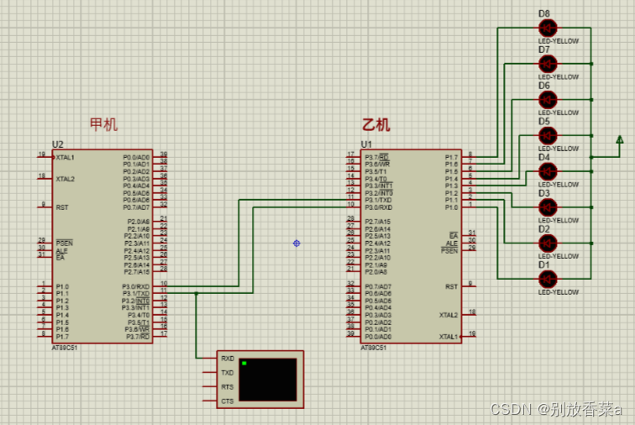Select LED D8 symbol
The width and height of the screenshot is (635, 425).
(548, 29)
